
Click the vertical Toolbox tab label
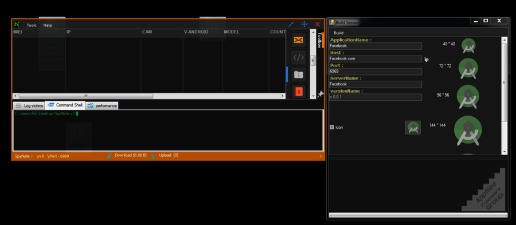pyautogui.click(x=319, y=40)
